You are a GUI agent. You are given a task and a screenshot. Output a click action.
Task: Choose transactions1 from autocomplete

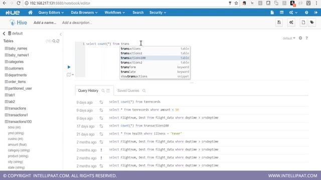click(x=155, y=53)
